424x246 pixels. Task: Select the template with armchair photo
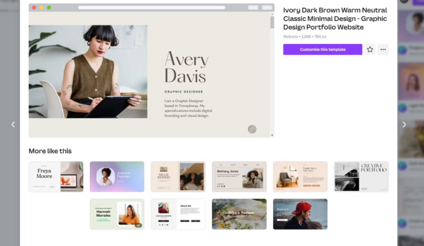pos(300,177)
